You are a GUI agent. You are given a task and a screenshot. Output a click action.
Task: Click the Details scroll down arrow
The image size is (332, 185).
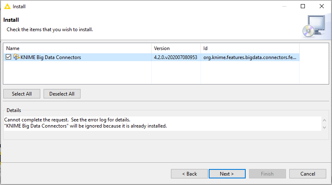pos(324,128)
